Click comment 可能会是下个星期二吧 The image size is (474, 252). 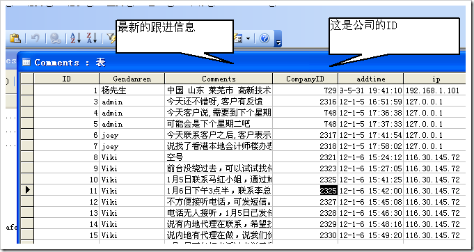point(219,124)
